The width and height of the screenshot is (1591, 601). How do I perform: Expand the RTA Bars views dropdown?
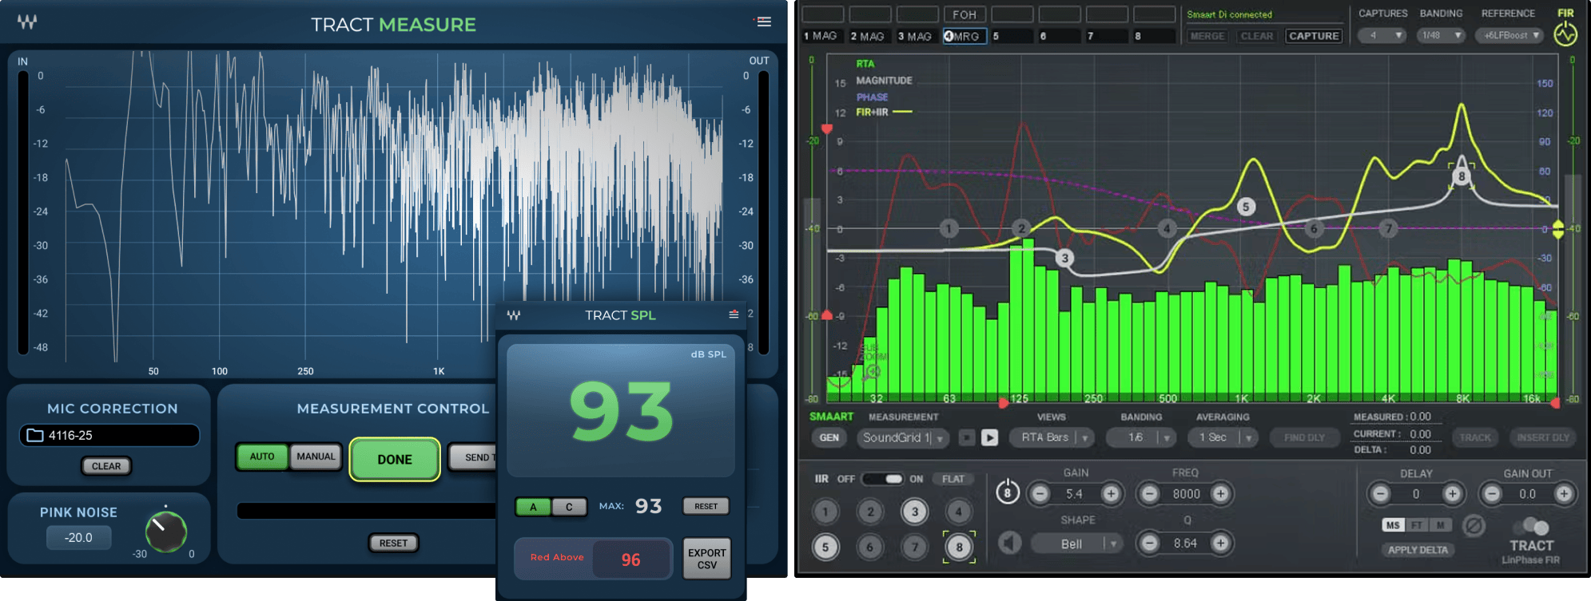click(x=1051, y=437)
